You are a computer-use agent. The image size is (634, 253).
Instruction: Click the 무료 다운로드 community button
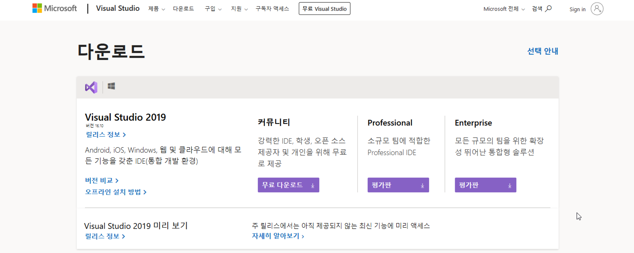click(x=288, y=185)
